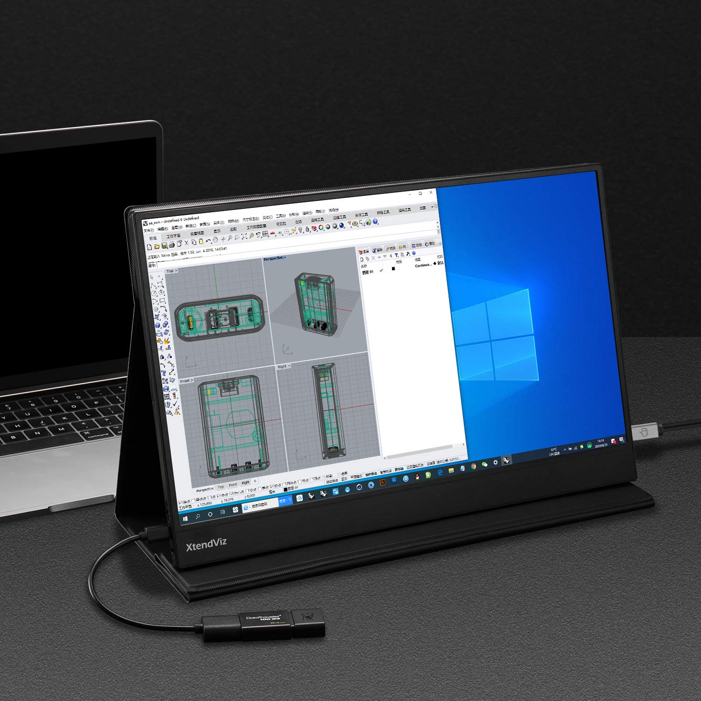Screen dimensions: 701x701
Task: Switch to the 工作平面 toolbar tab
Action: [174, 236]
